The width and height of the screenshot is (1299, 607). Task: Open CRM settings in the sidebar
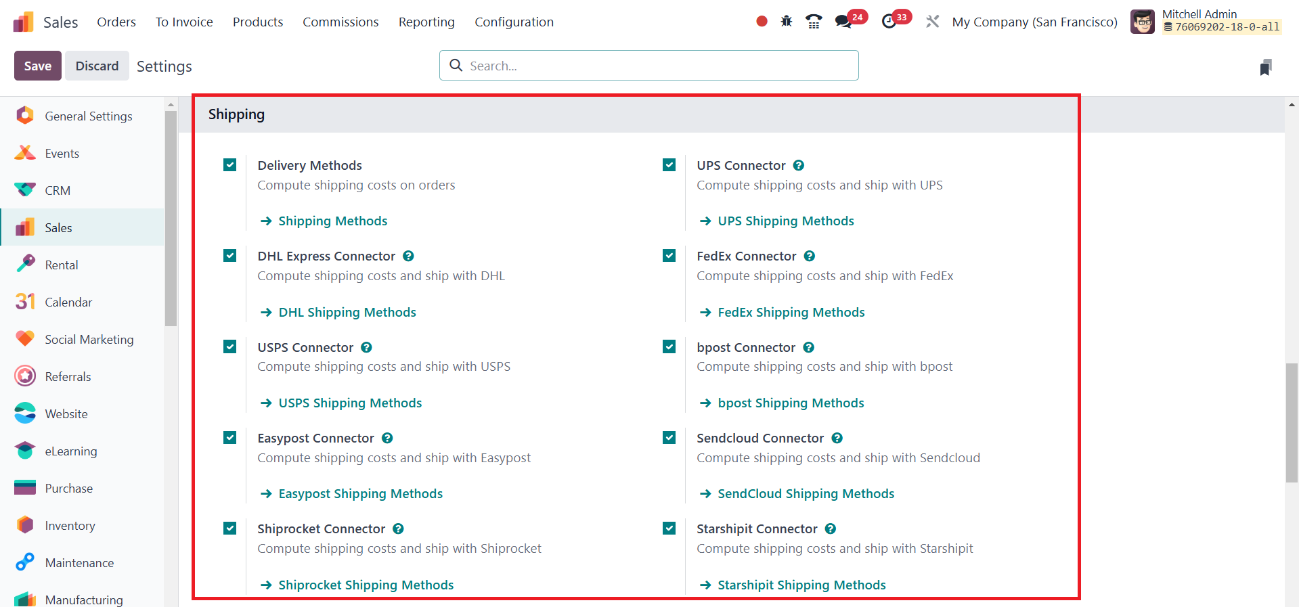[82, 190]
